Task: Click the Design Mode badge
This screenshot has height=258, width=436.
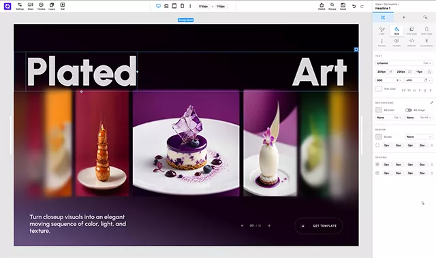Action: [186, 20]
